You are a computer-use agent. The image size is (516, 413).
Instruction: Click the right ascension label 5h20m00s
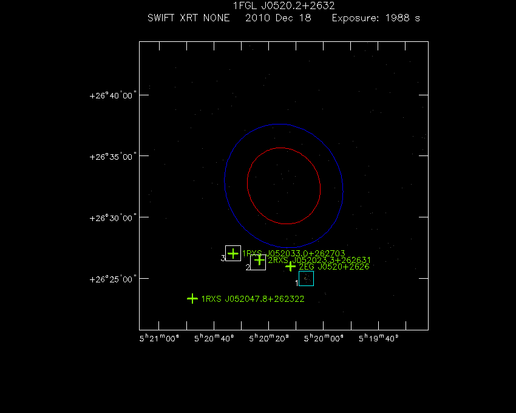[324, 338]
